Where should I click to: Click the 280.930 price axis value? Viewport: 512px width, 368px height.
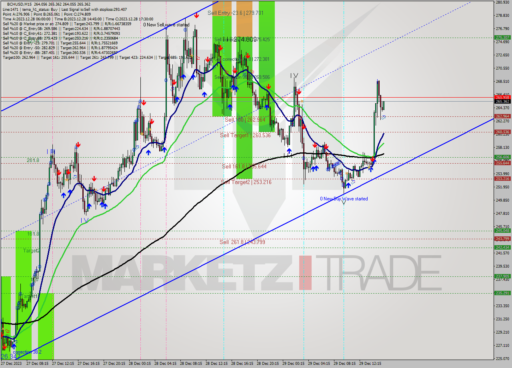point(502,2)
